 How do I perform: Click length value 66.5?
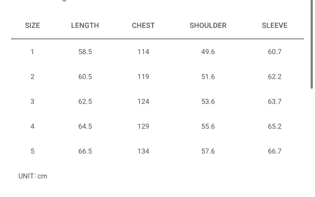coord(85,151)
